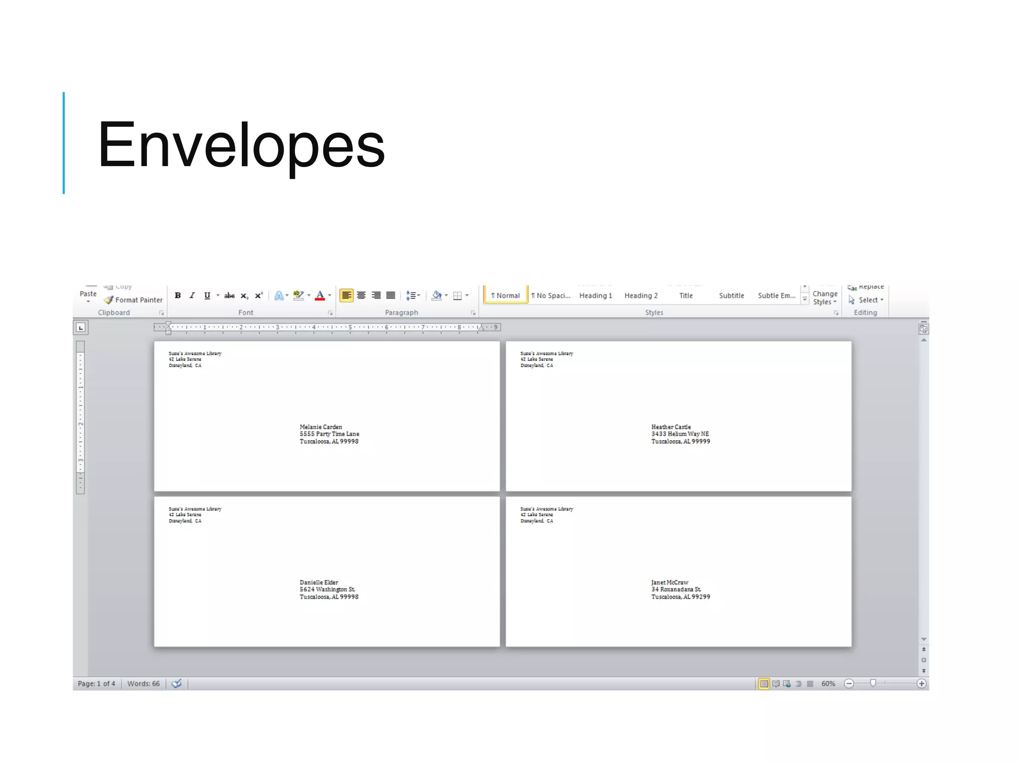Toggle the ruler view button

[923, 329]
